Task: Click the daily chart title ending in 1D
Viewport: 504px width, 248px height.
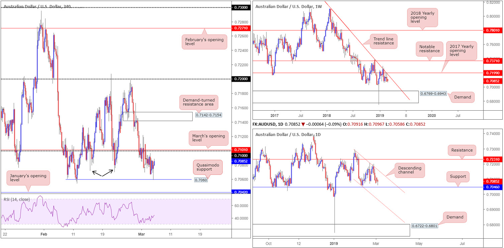Action: click(x=288, y=134)
